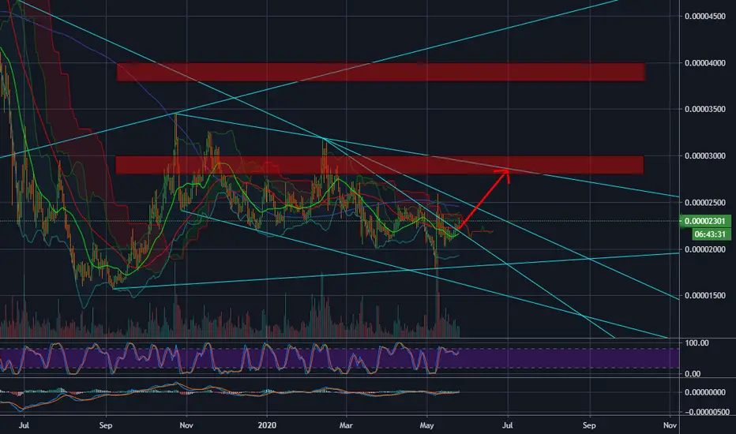Click the May label on time axis

[426, 425]
